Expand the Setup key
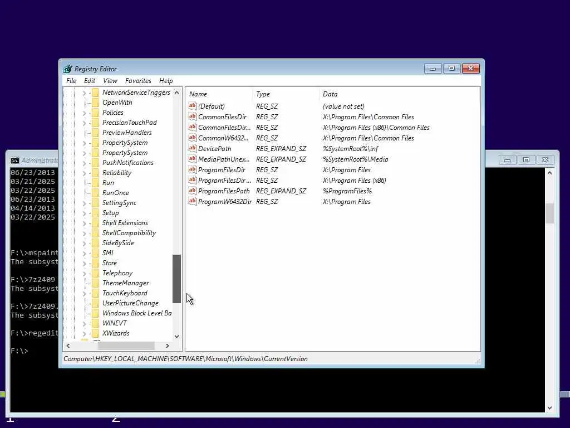 (x=85, y=213)
